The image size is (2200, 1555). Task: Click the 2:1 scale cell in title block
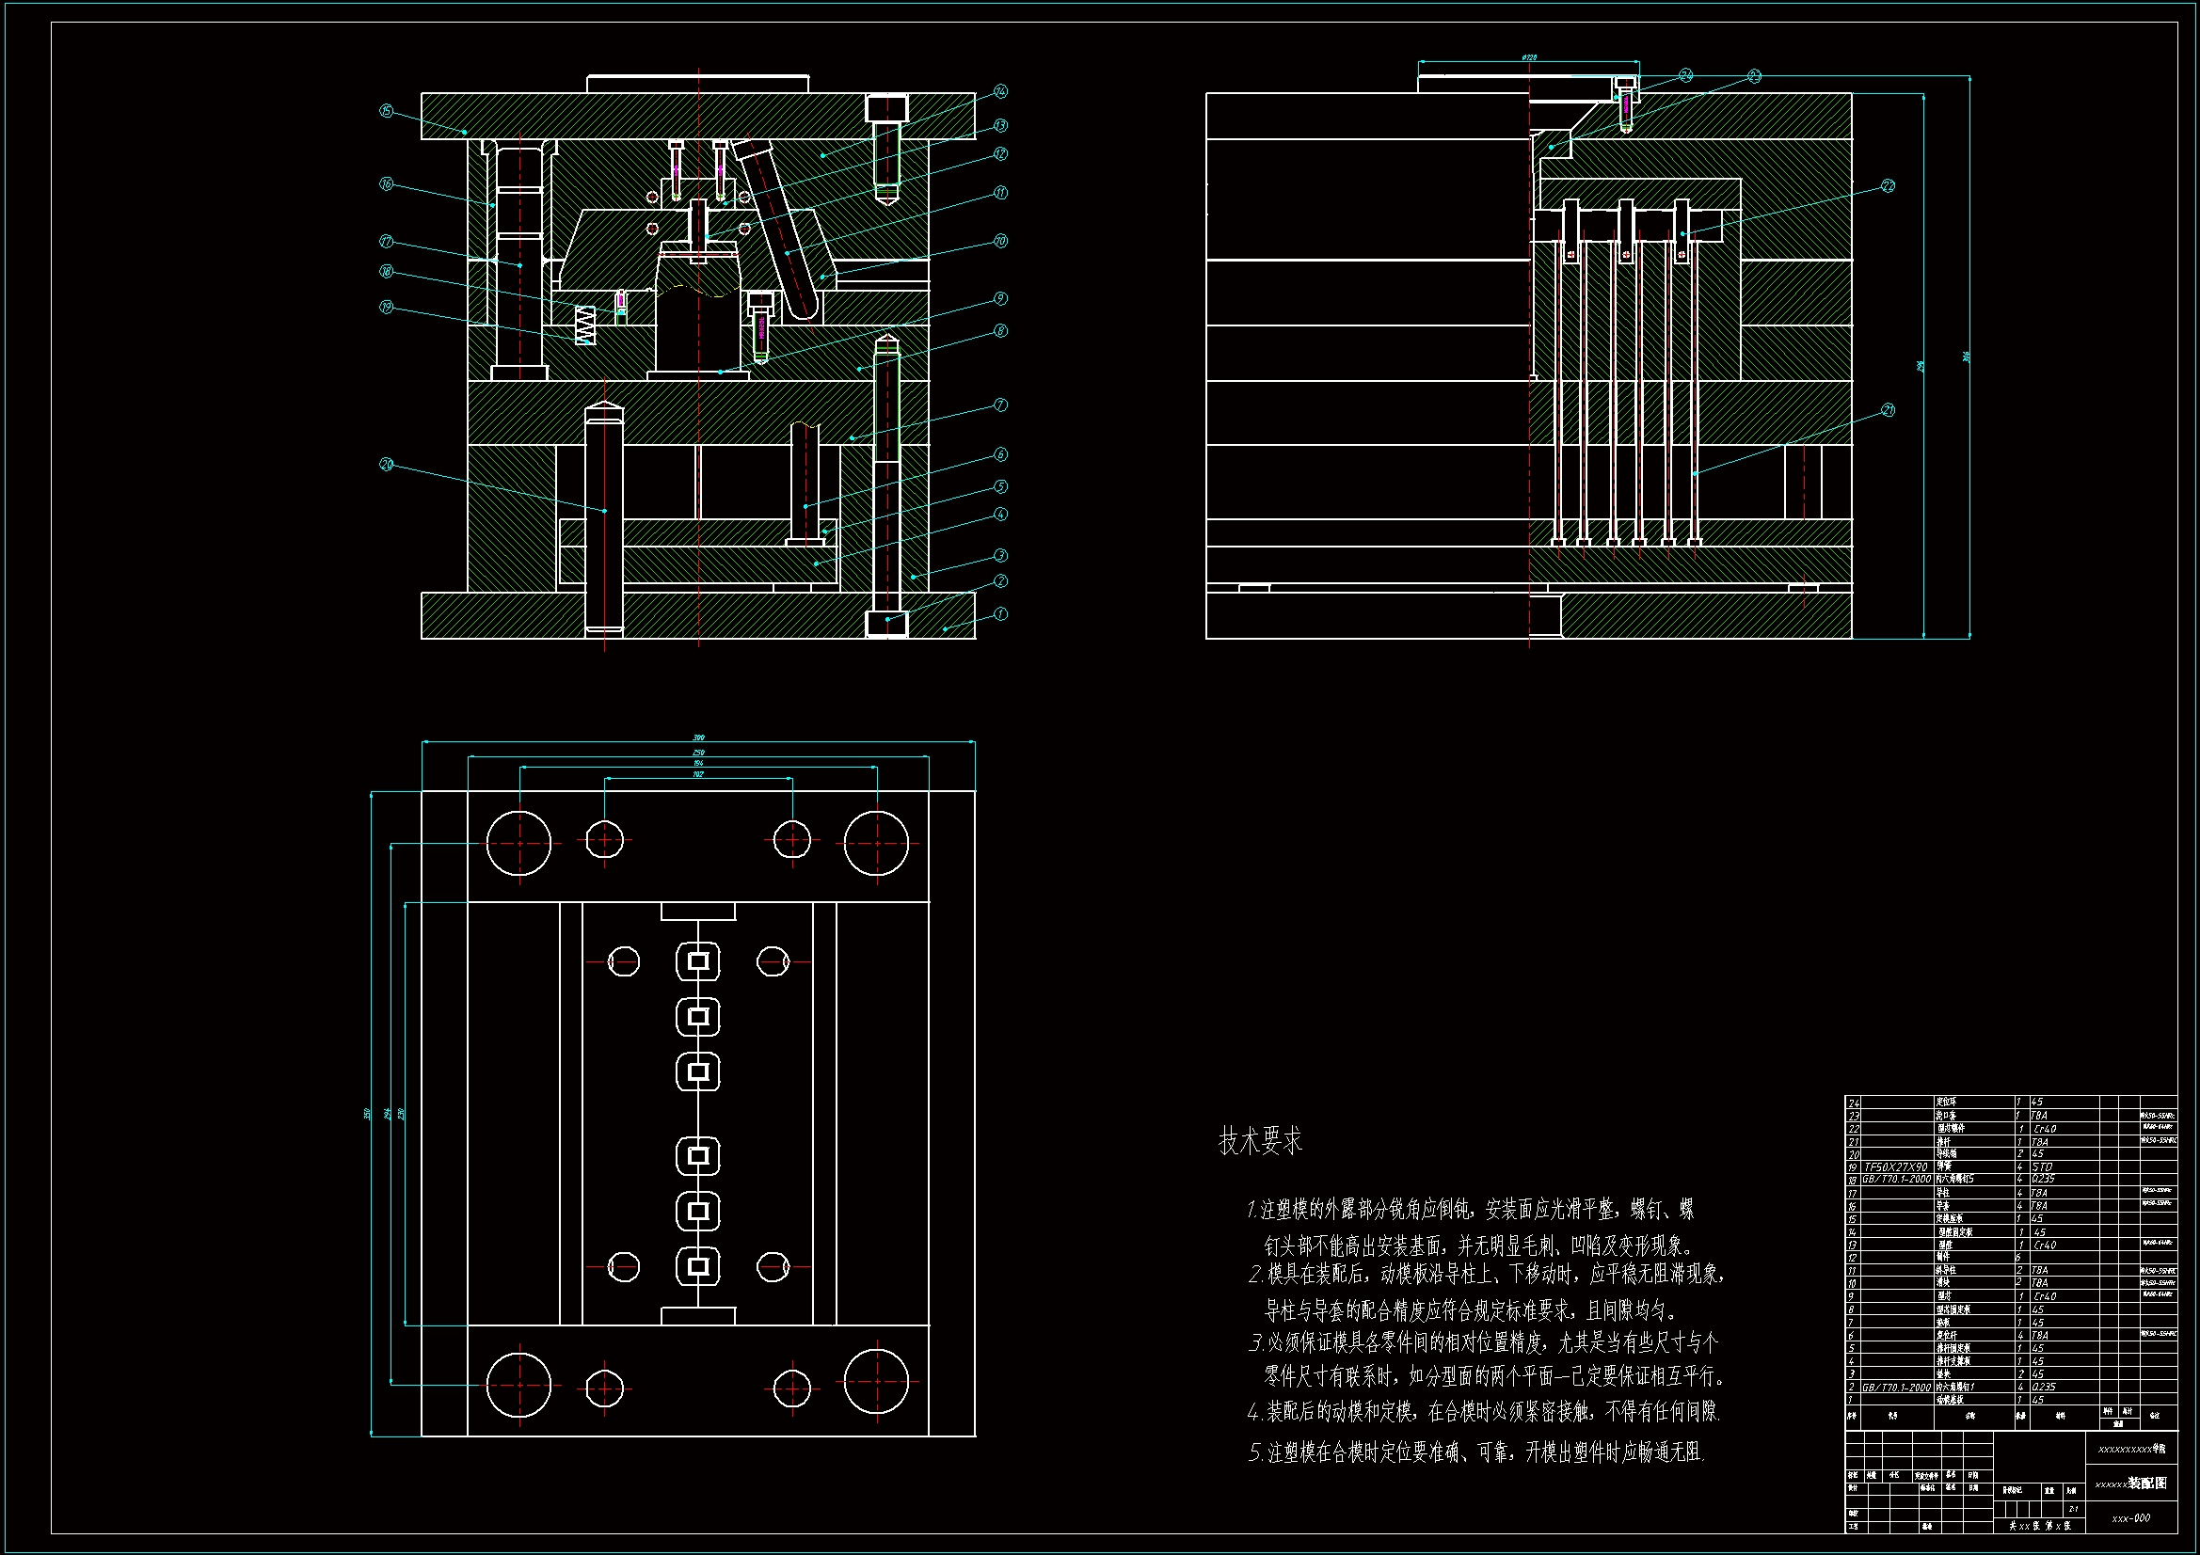(2073, 1509)
